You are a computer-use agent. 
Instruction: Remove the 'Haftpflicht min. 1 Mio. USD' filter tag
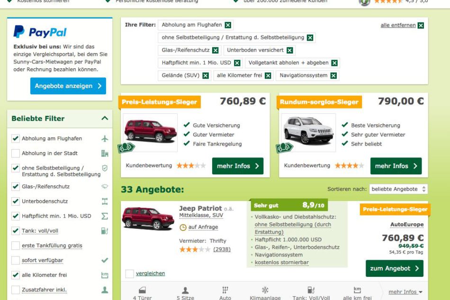237,63
